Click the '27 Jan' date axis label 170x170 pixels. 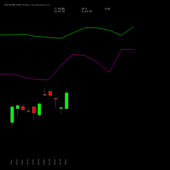pyautogui.click(x=11, y=162)
